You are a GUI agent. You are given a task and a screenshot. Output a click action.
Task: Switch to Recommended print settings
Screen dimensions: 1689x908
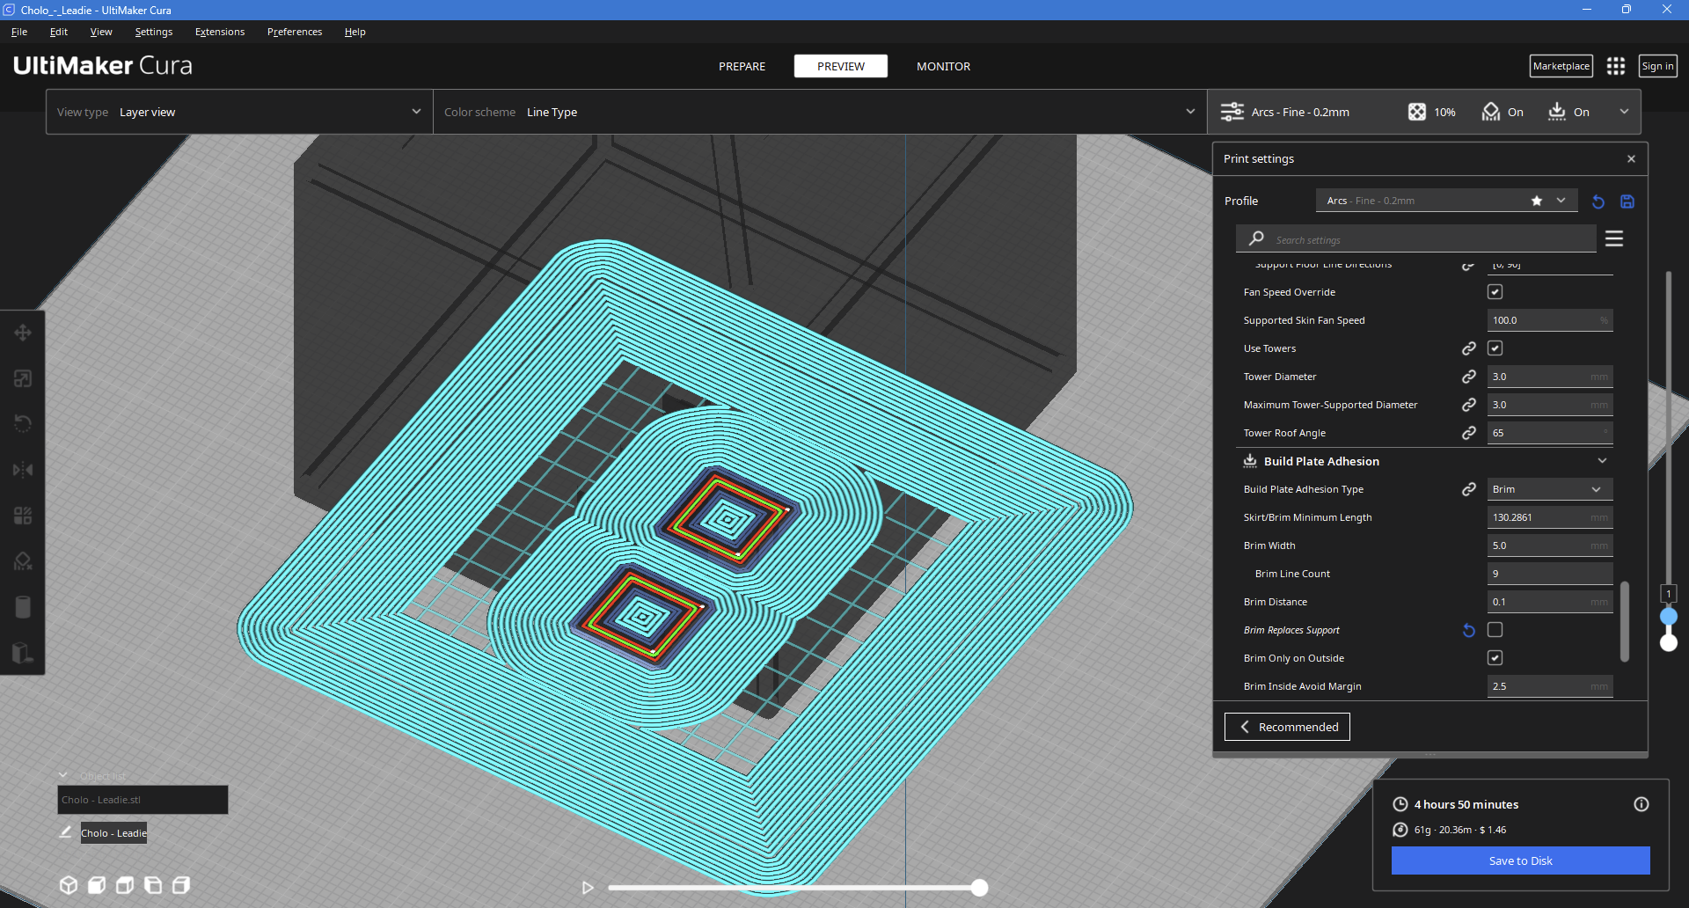(1287, 727)
